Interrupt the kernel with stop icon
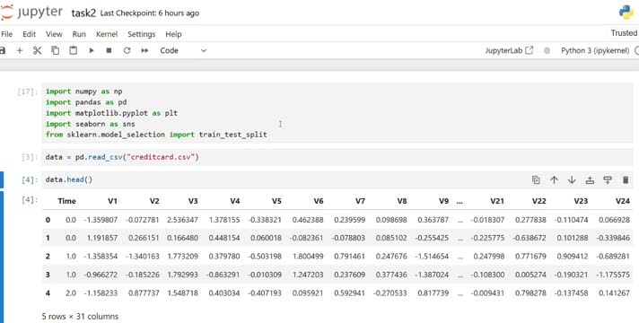Viewport: 639px width, 323px height. pyautogui.click(x=109, y=50)
